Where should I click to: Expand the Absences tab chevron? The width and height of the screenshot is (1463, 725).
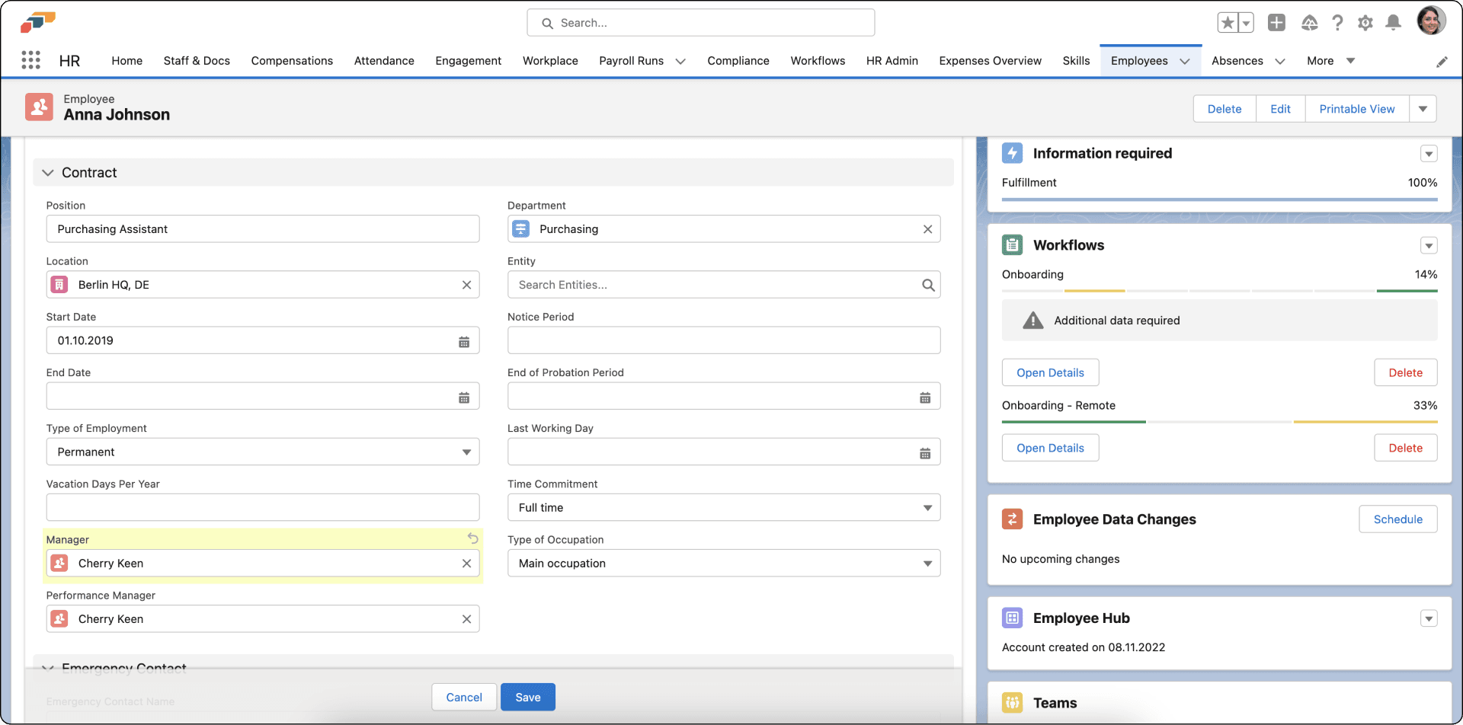[x=1280, y=61]
